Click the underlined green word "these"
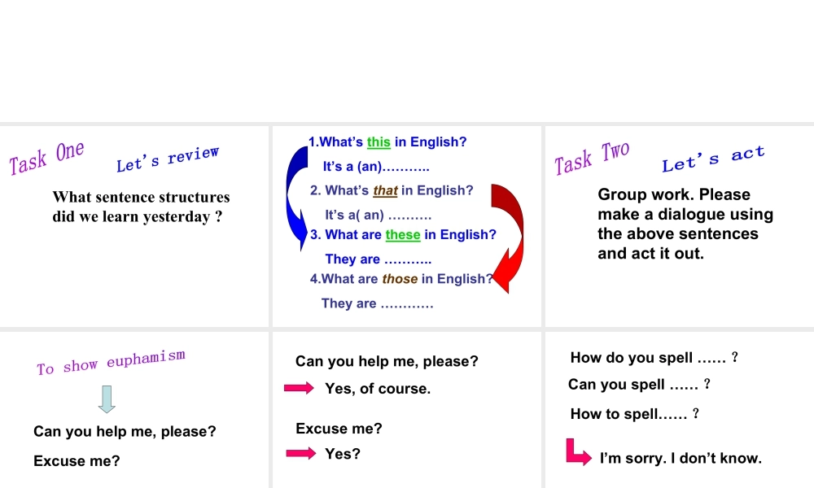This screenshot has width=814, height=488. click(x=403, y=235)
